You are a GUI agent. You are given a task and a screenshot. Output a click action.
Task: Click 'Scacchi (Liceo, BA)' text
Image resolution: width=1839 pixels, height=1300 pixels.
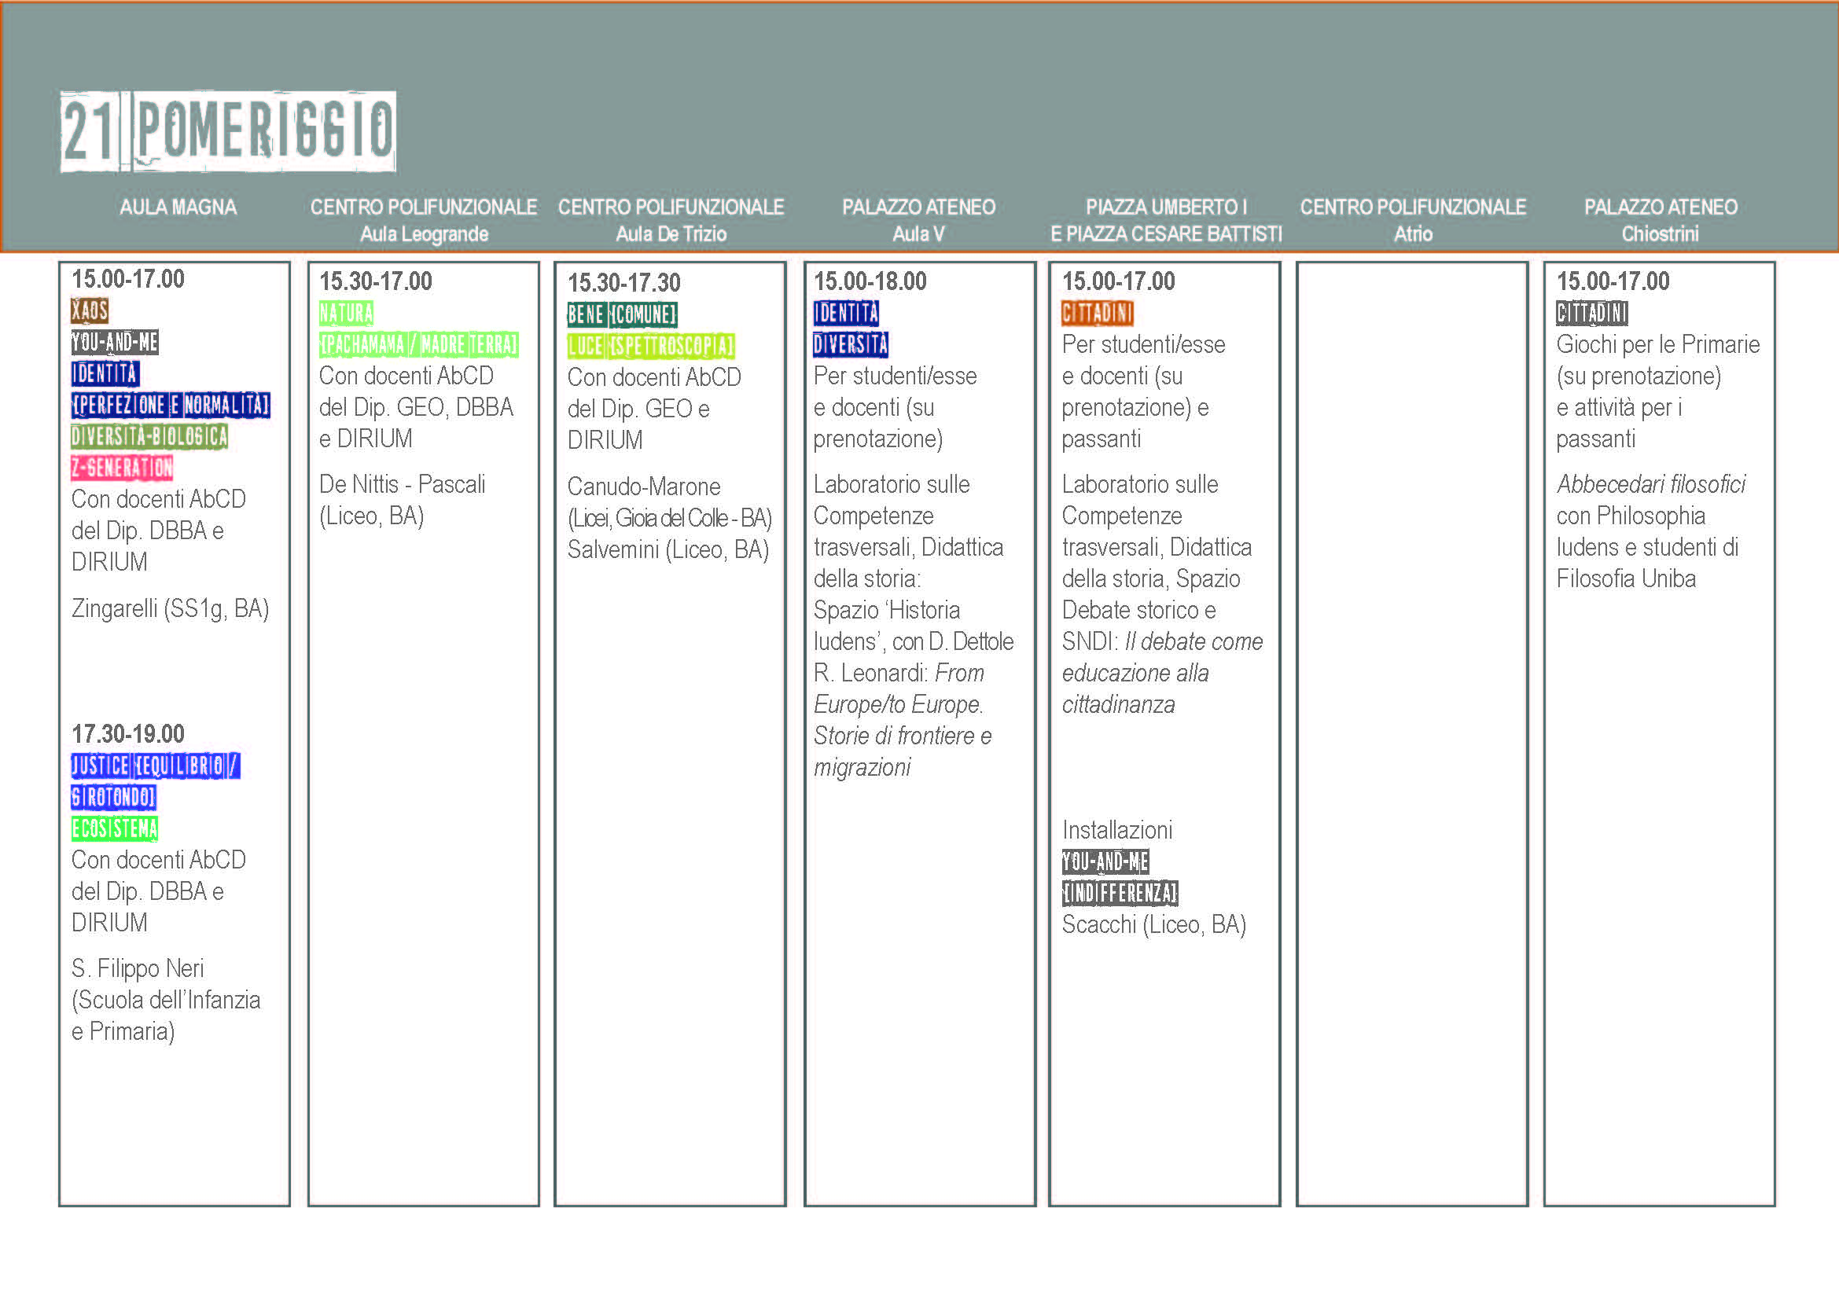[1154, 925]
